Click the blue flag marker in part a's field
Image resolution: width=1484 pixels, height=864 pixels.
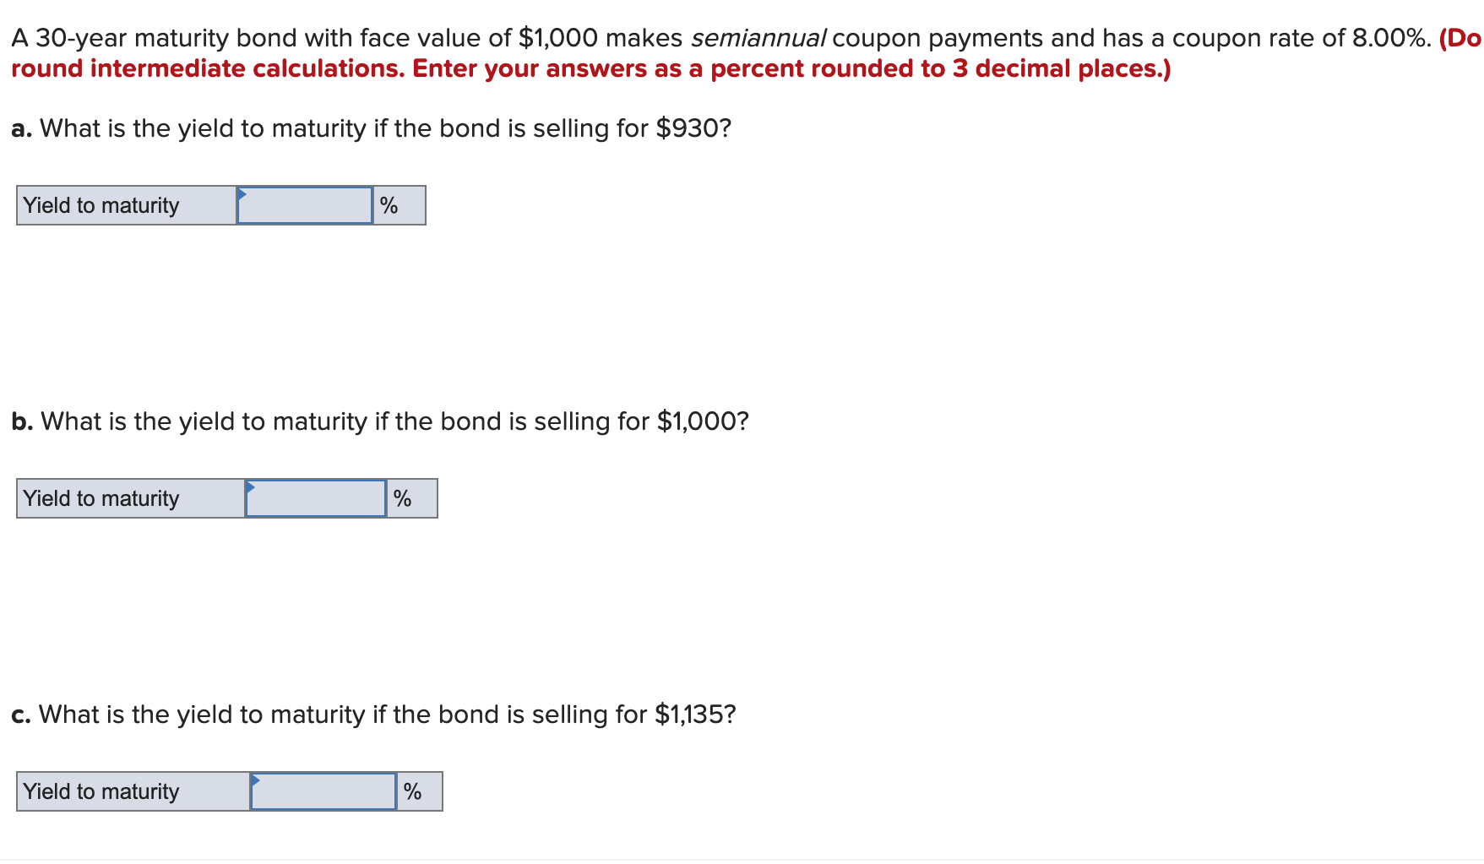(x=243, y=193)
